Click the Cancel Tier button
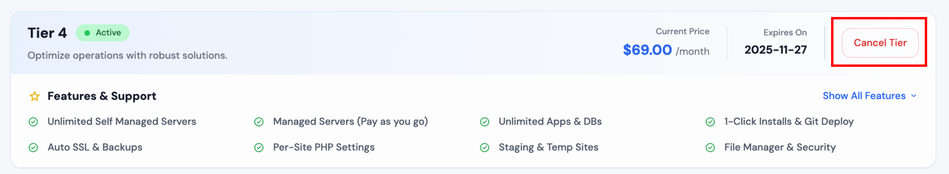The image size is (949, 174). (x=880, y=43)
